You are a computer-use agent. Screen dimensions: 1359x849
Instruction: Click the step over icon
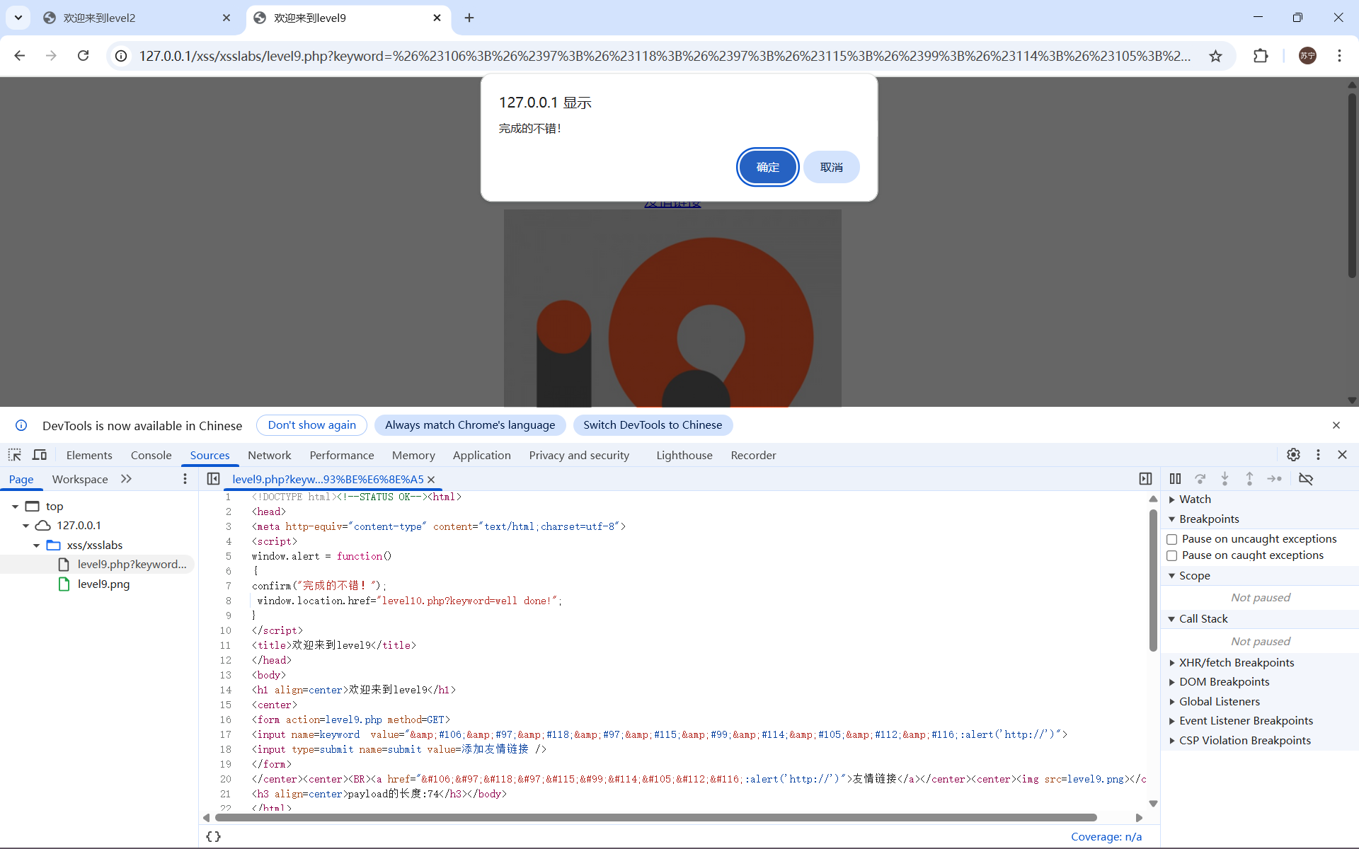1200,479
